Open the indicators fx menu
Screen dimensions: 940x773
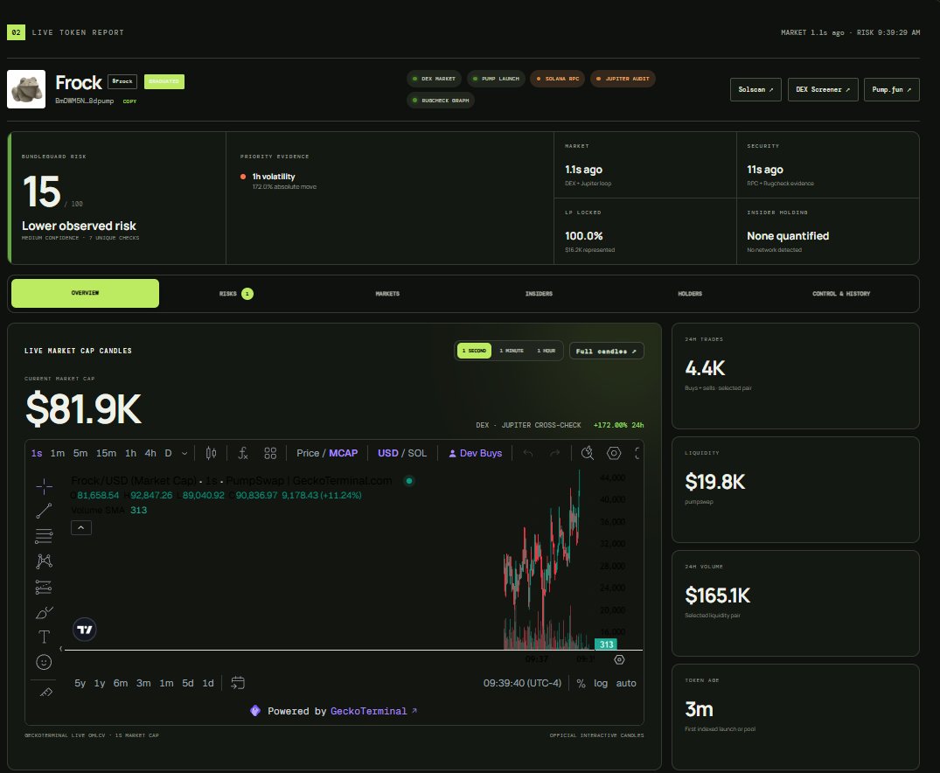click(x=243, y=453)
